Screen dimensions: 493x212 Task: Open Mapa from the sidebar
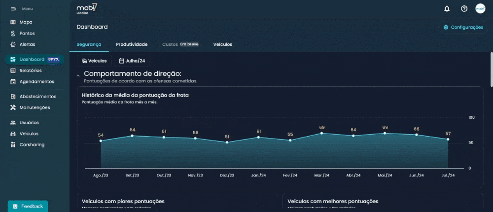(x=26, y=22)
